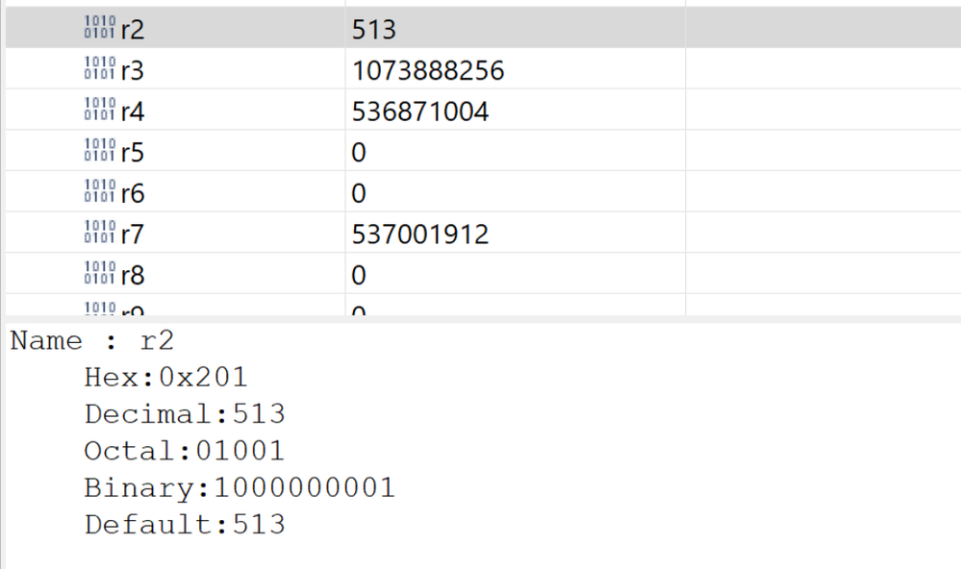
Task: Click the binary icon beside register r2
Action: click(x=99, y=29)
